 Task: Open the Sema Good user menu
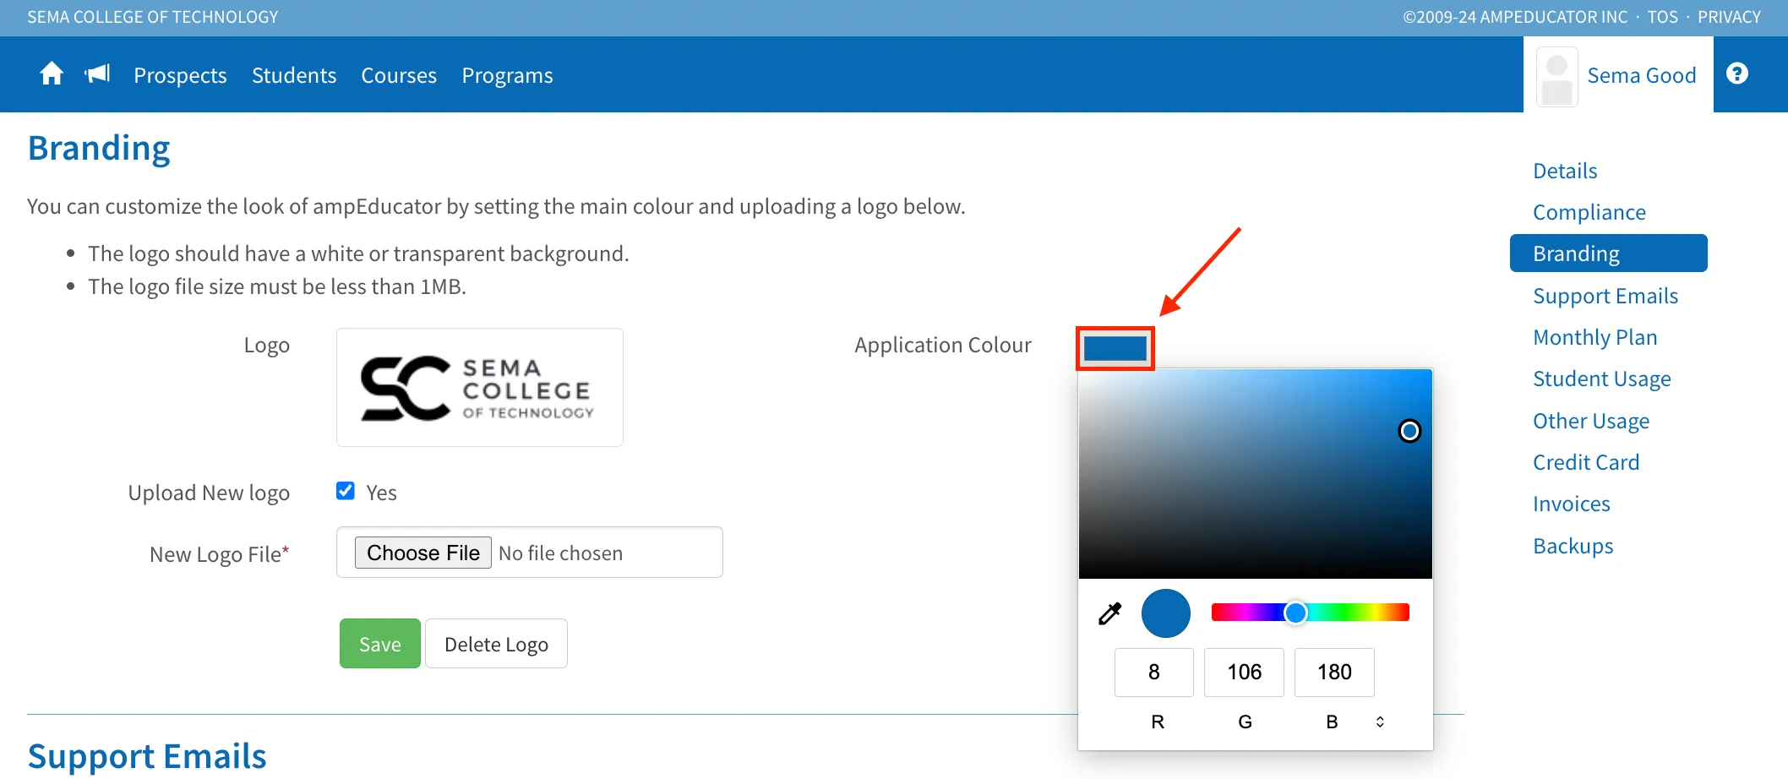(x=1641, y=75)
